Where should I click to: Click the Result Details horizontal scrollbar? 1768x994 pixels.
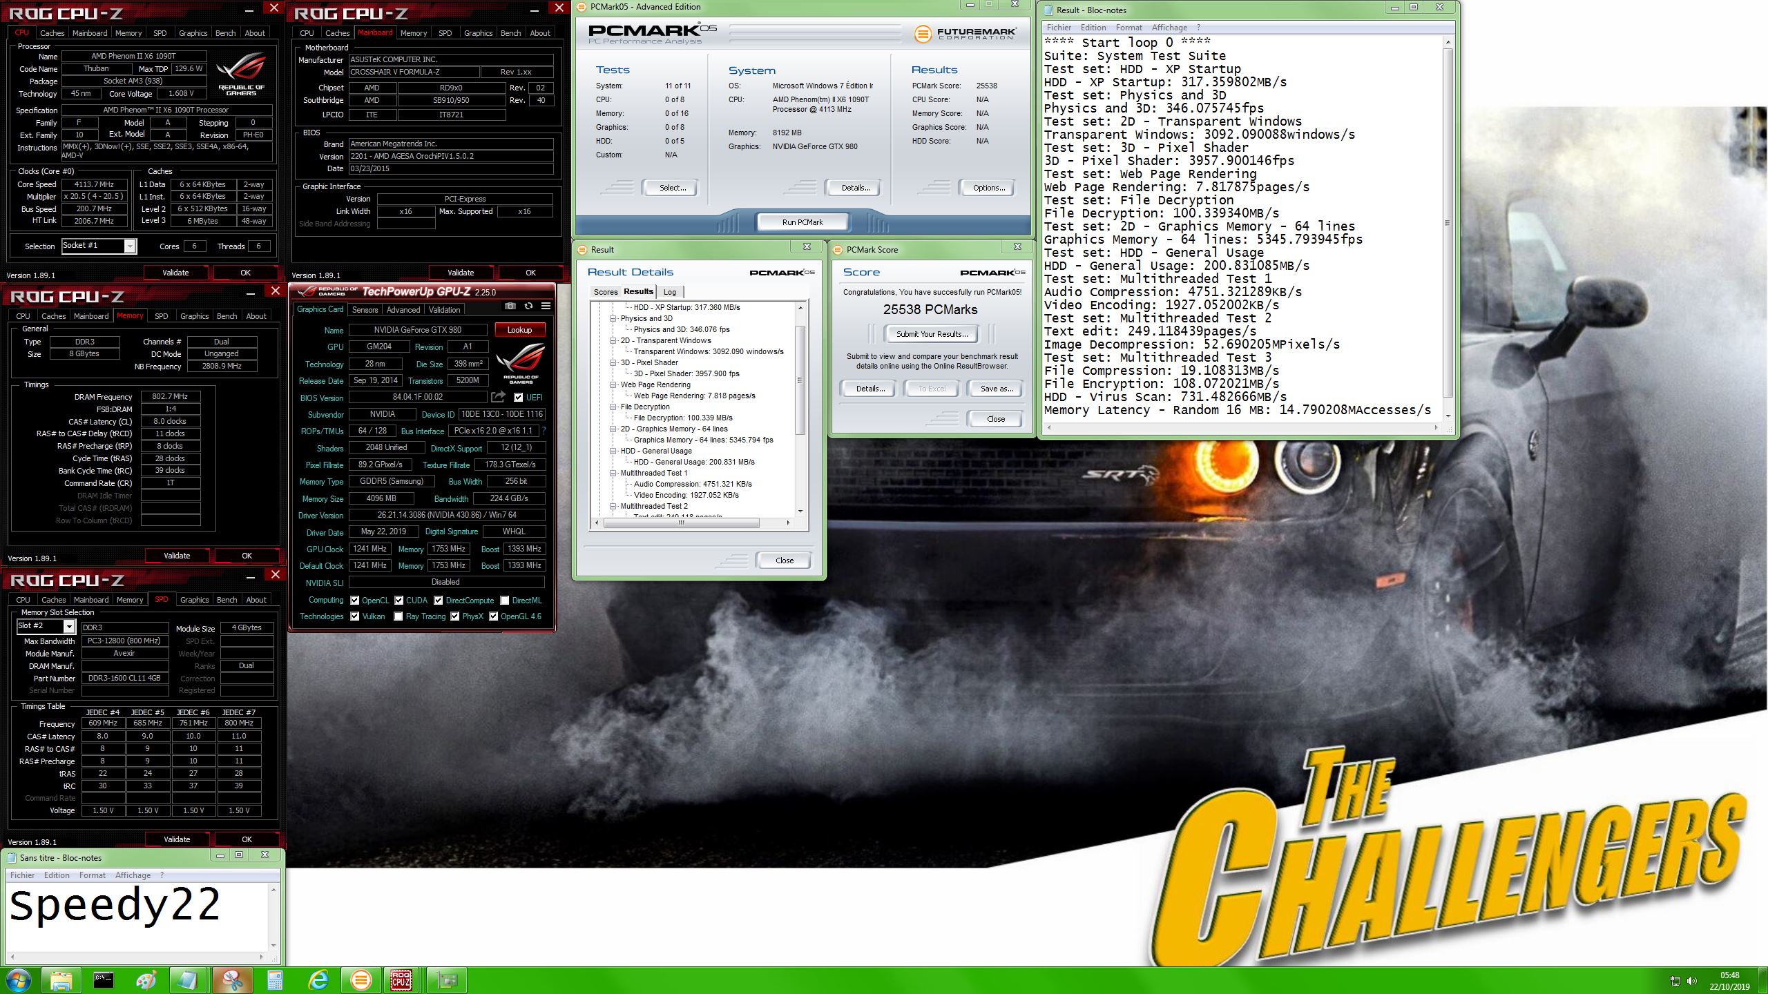tap(691, 523)
